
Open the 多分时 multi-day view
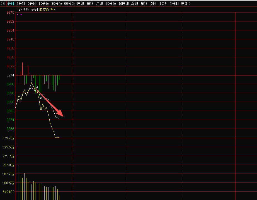pos(174,4)
